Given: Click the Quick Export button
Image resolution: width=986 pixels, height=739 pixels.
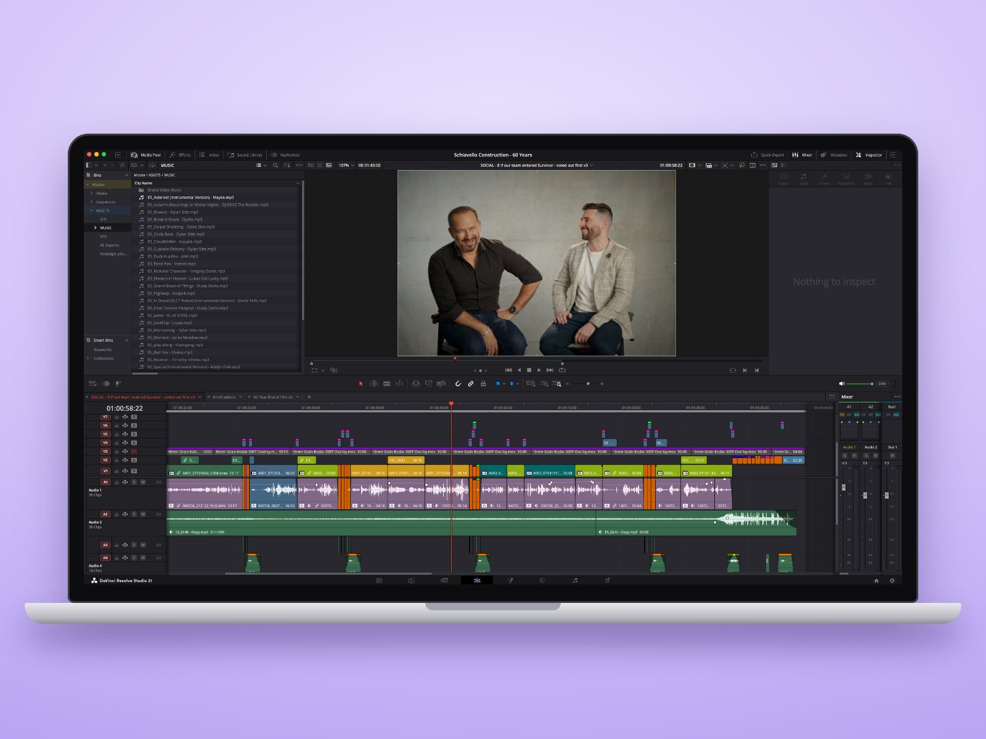Looking at the screenshot, I should point(767,155).
